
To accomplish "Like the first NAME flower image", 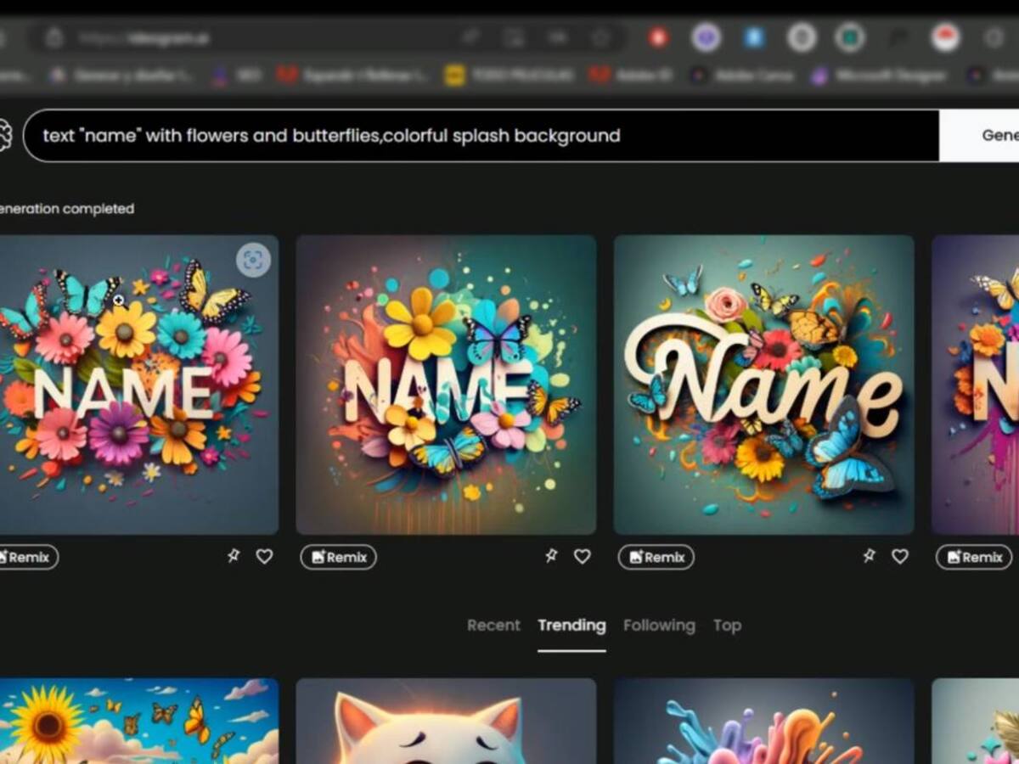I will pyautogui.click(x=265, y=556).
